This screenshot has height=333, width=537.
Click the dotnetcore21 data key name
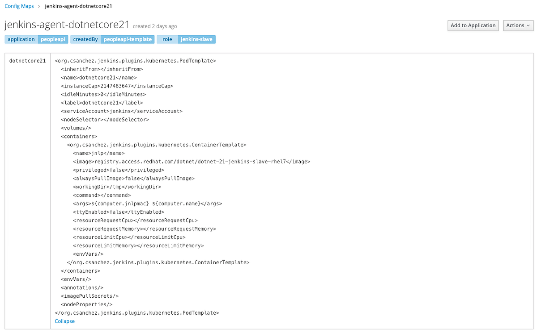click(27, 60)
